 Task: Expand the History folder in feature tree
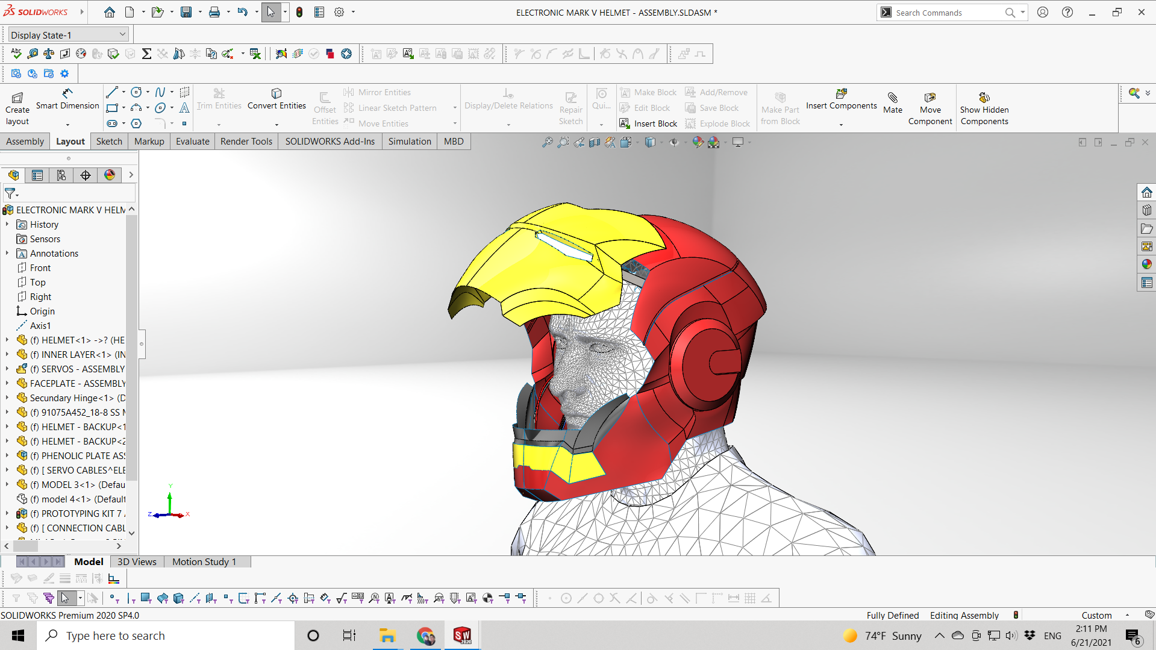[x=7, y=224]
